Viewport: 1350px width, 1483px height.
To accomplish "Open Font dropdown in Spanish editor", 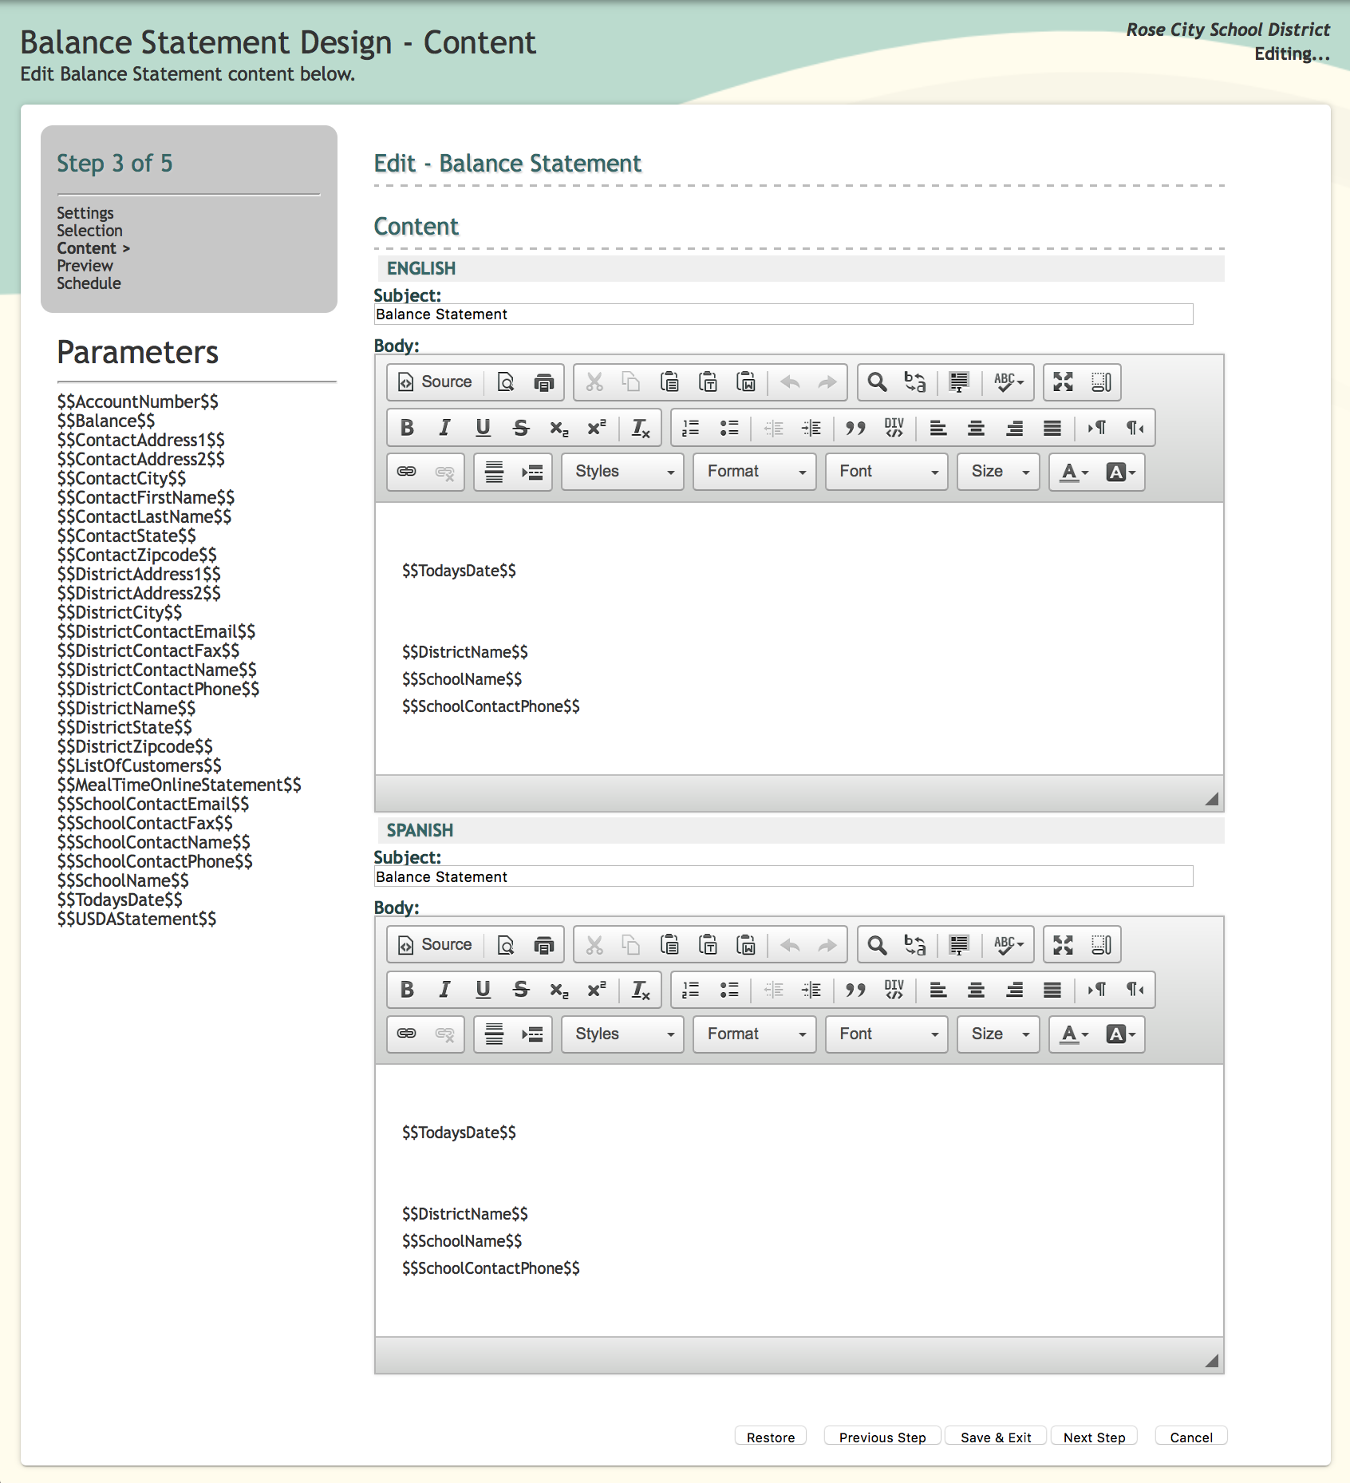I will (x=886, y=1034).
